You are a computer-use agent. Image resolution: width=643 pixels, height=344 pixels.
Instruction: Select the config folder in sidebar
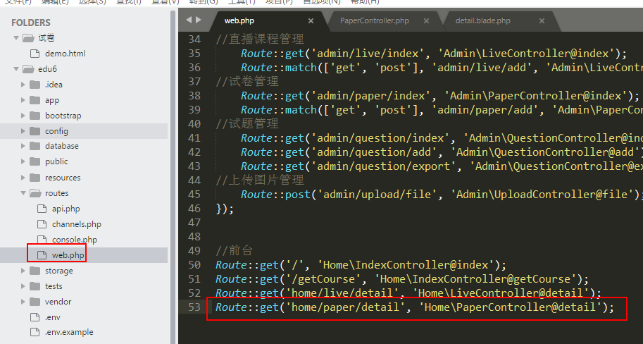pyautogui.click(x=56, y=131)
